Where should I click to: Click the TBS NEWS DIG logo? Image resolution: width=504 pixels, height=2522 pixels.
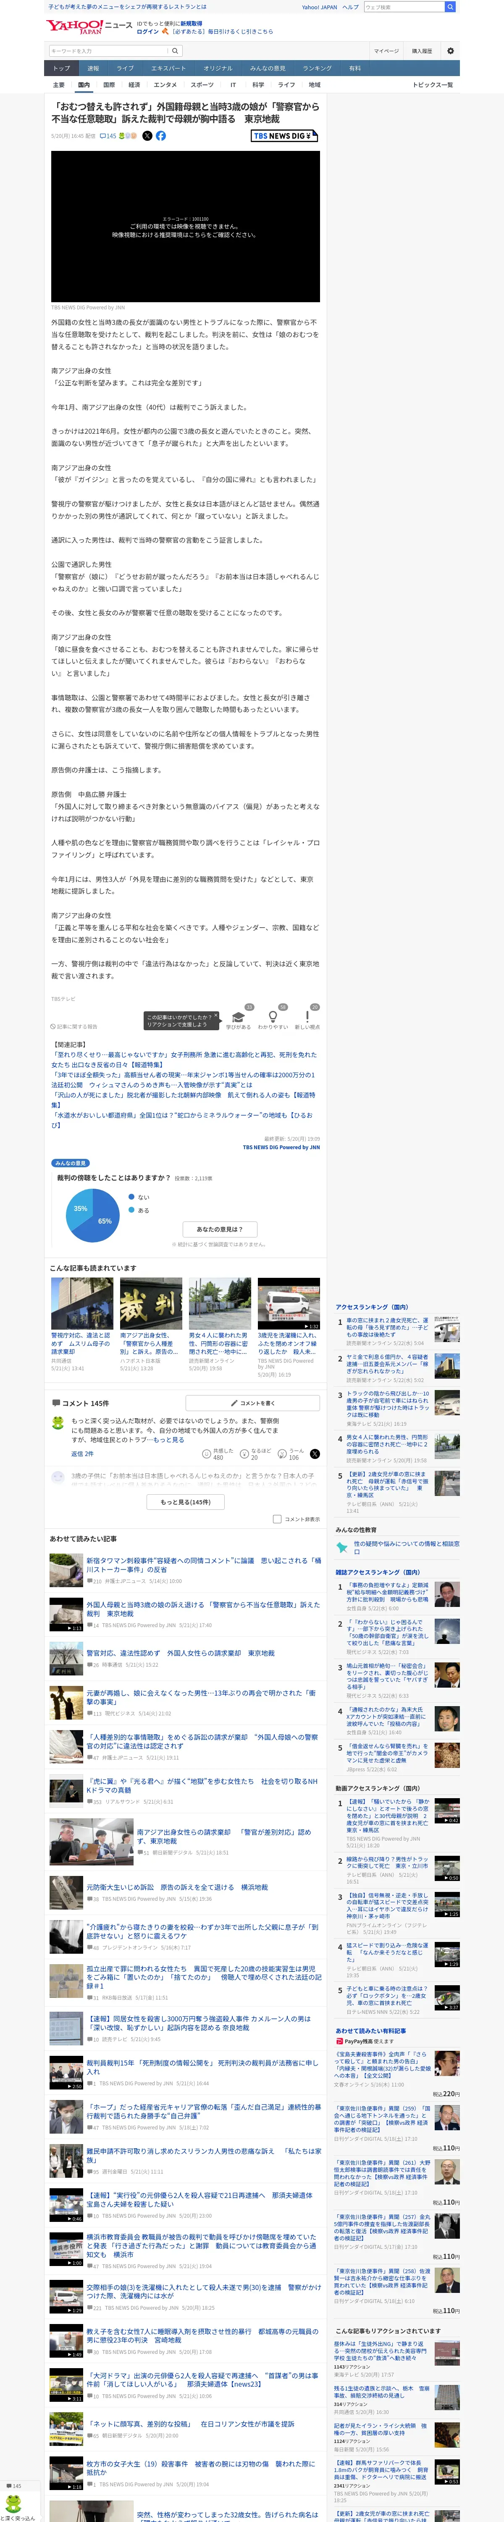pyautogui.click(x=284, y=136)
